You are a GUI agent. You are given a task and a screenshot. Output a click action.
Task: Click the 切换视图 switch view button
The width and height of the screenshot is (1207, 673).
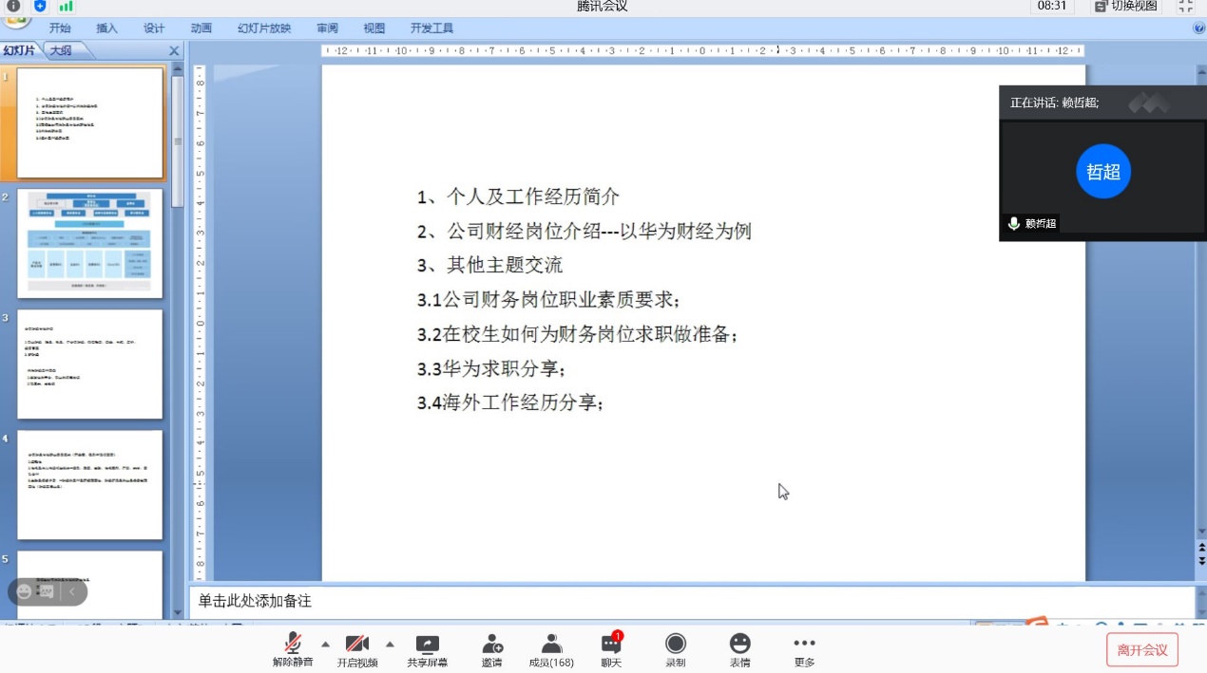1125,7
